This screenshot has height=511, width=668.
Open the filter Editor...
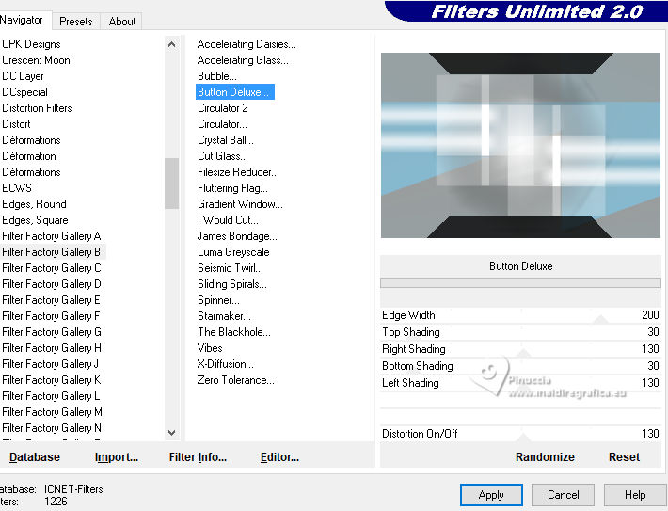tap(279, 457)
